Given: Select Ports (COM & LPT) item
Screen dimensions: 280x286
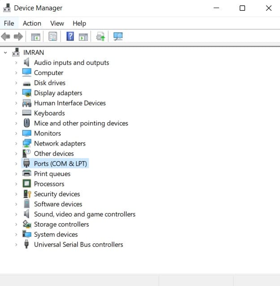Looking at the screenshot, I should tap(60, 163).
